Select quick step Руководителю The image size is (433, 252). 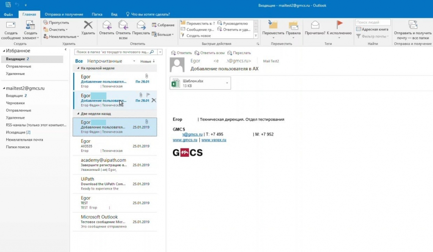(x=233, y=23)
